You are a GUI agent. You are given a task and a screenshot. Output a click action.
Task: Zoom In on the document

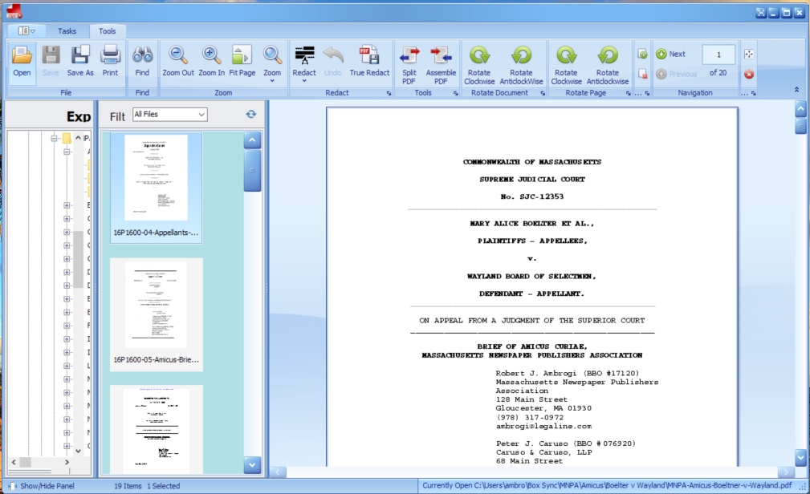[x=211, y=62]
